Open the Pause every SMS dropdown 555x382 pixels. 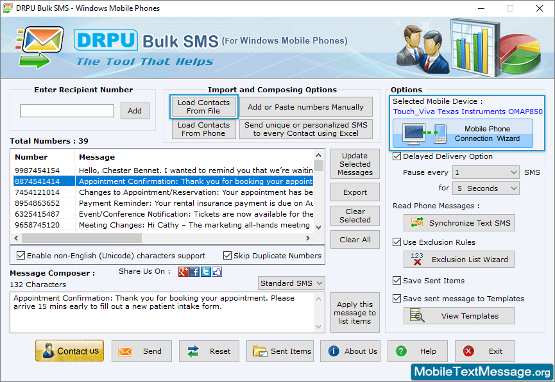click(x=486, y=172)
